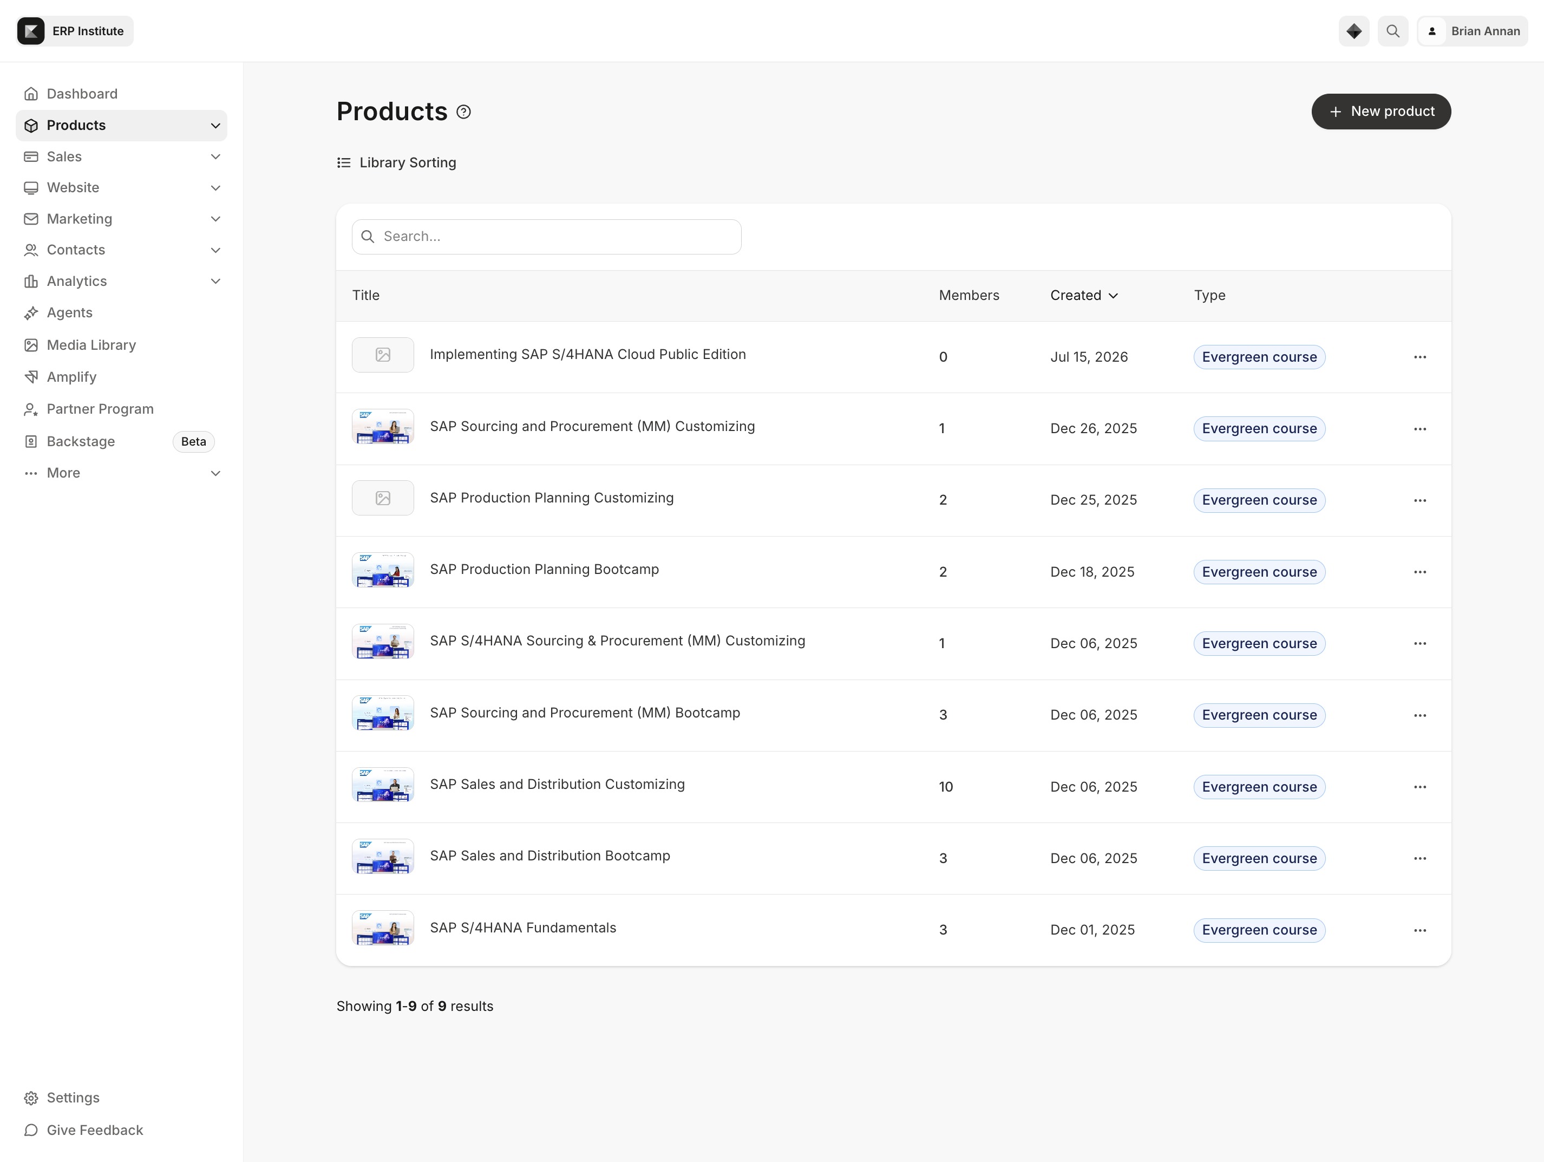Viewport: 1544px width, 1162px height.
Task: Focus the product Search field
Action: click(x=547, y=237)
